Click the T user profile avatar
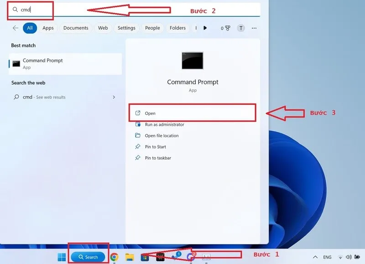The width and height of the screenshot is (365, 264). click(240, 28)
